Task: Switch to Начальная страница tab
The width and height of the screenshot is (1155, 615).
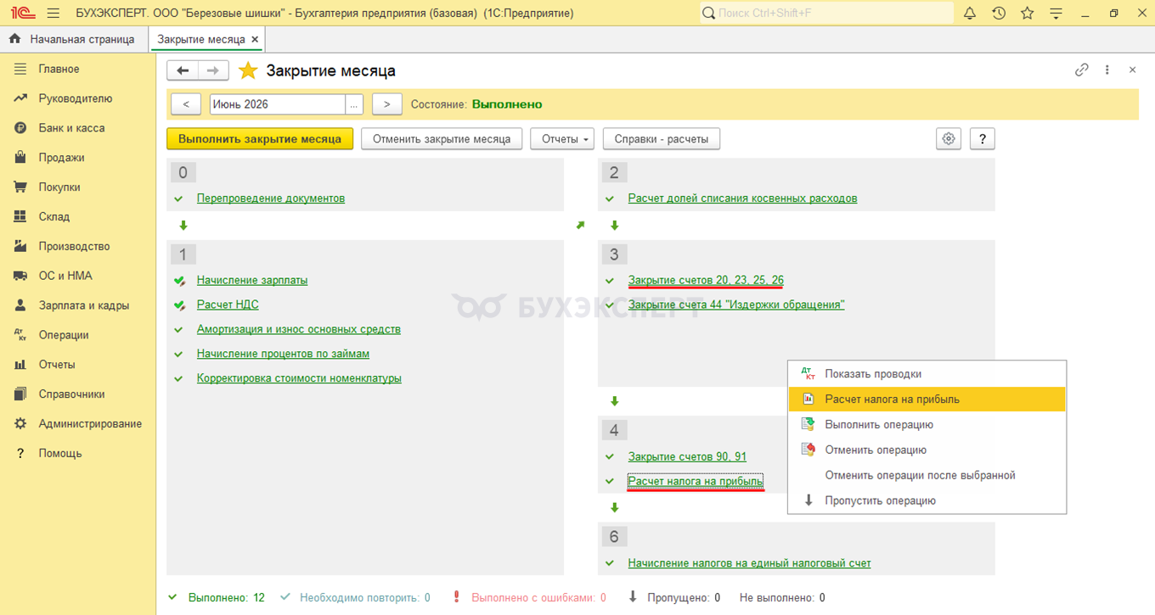Action: (74, 39)
